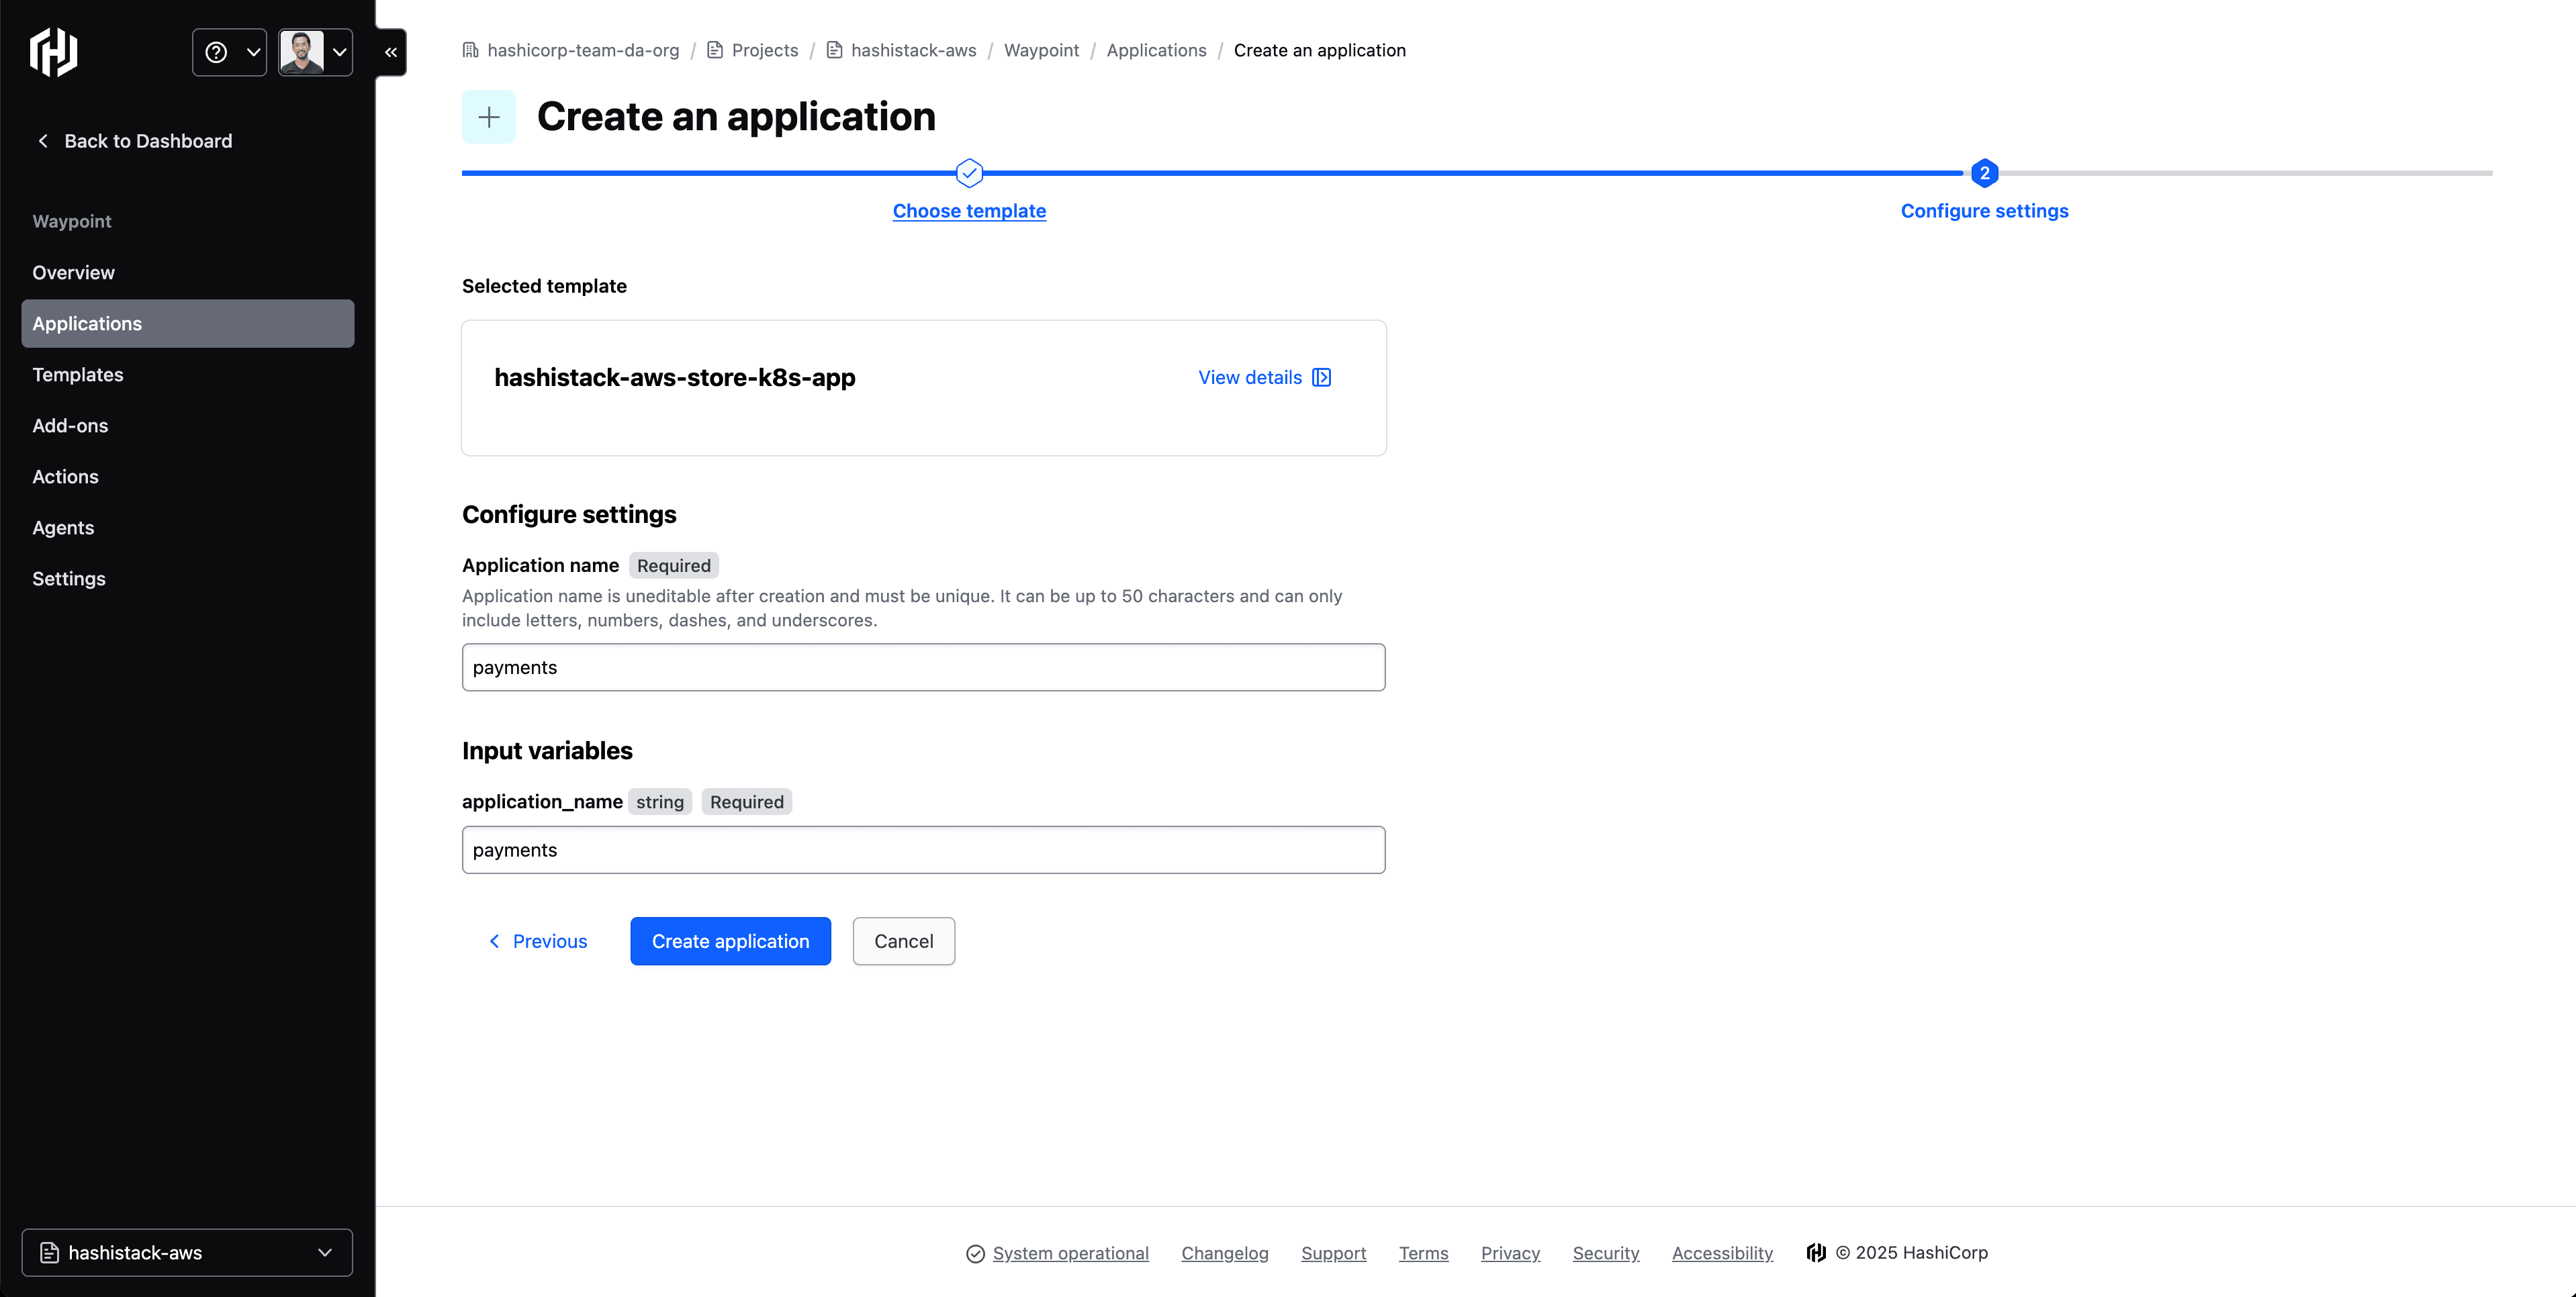Click the application_name input containing payments
Viewport: 2576px width, 1297px height.
(x=922, y=849)
